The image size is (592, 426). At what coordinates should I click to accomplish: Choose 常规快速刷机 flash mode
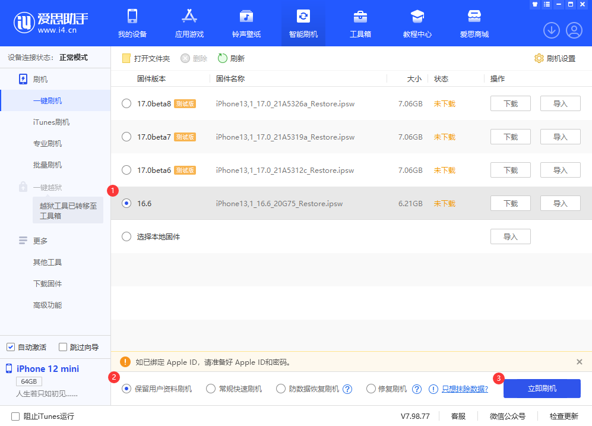[211, 389]
